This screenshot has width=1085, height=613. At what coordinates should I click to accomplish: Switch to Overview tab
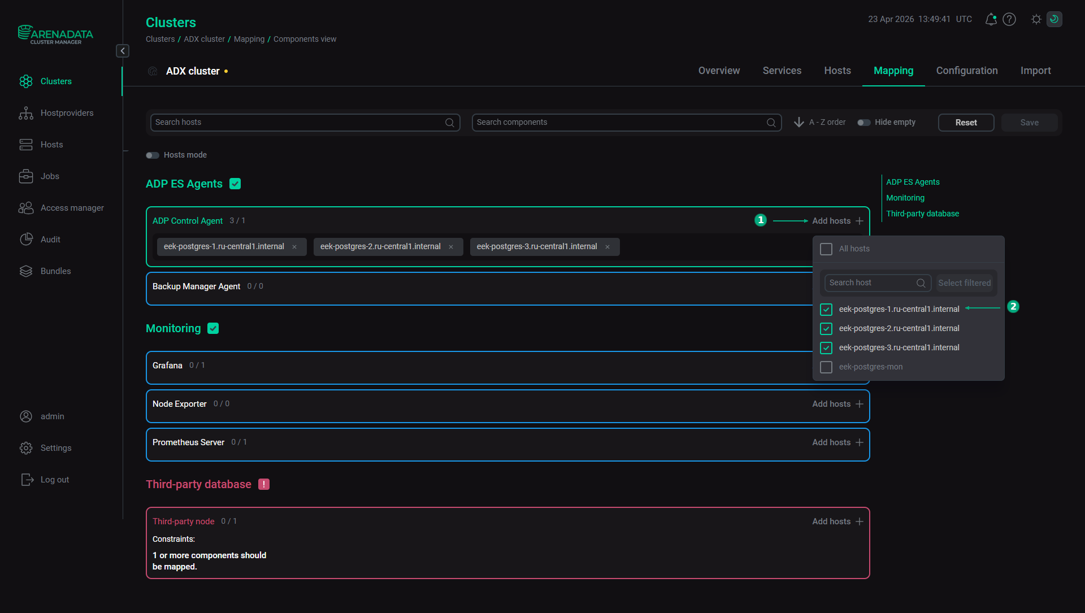point(719,71)
